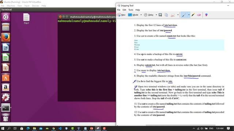Click the Ubuntu Dash search icon in launcher

point(6,17)
